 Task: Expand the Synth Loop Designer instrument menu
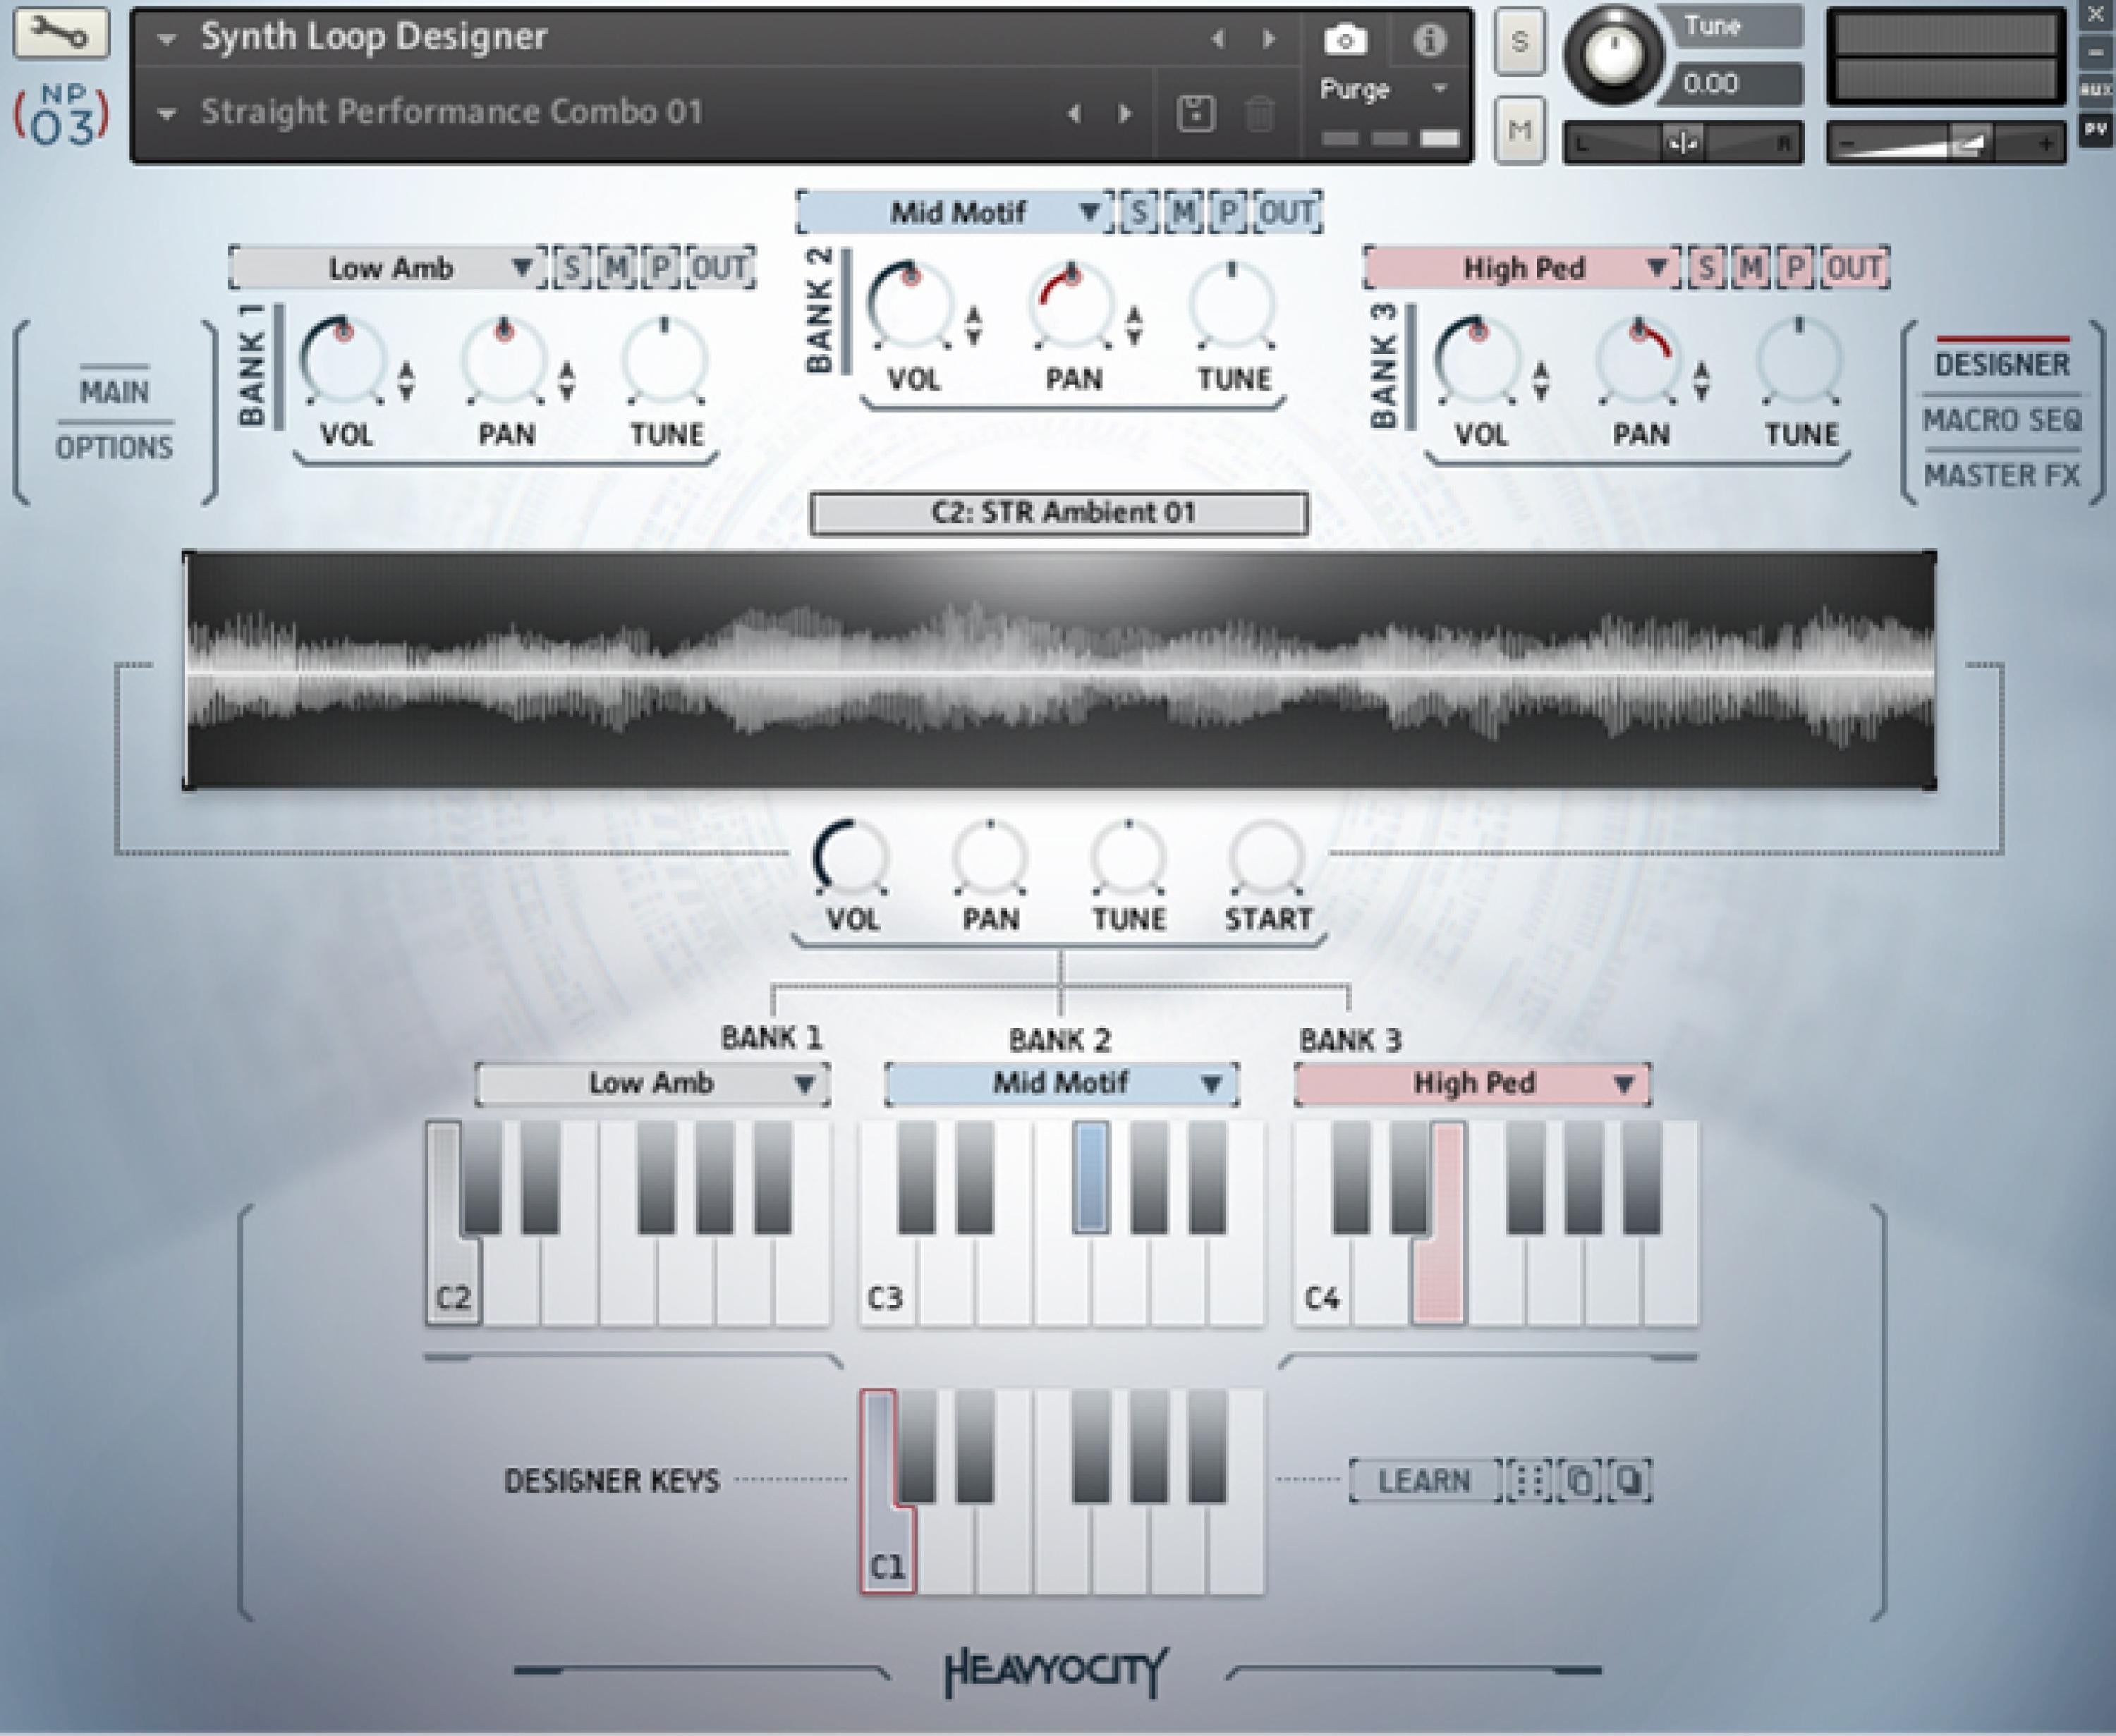coord(167,40)
